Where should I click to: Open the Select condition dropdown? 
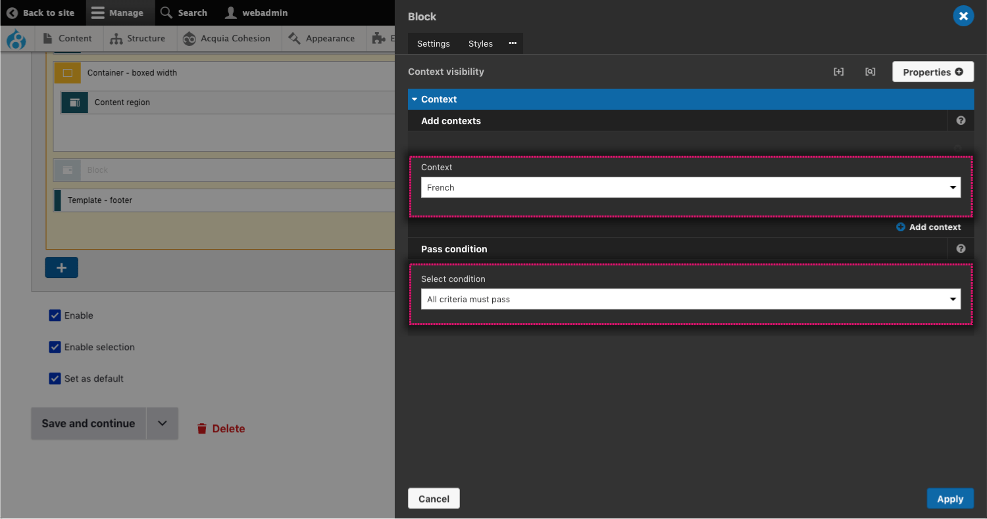[x=690, y=300]
